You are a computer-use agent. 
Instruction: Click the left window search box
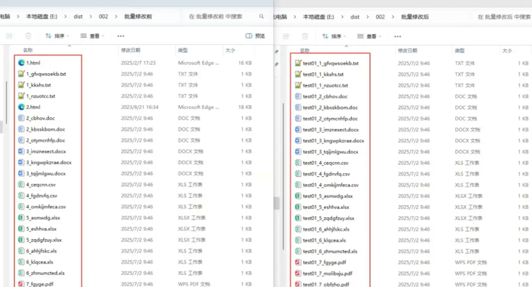click(215, 16)
